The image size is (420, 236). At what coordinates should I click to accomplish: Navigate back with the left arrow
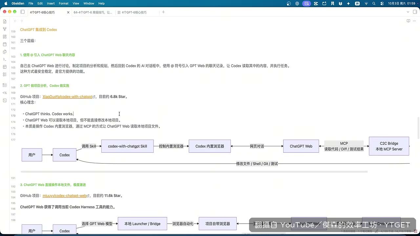pos(15,21)
